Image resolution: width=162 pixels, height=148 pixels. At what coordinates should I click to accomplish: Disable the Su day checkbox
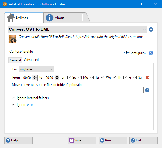click(x=69, y=78)
